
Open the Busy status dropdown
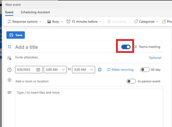pos(55,22)
